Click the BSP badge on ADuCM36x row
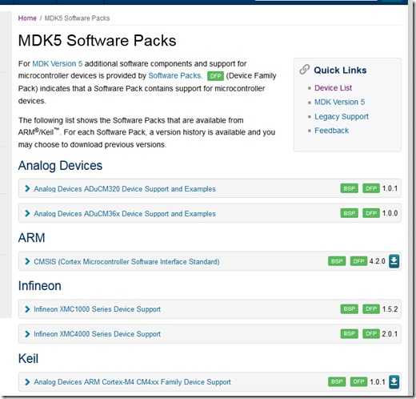This screenshot has width=416, height=399. tap(349, 213)
